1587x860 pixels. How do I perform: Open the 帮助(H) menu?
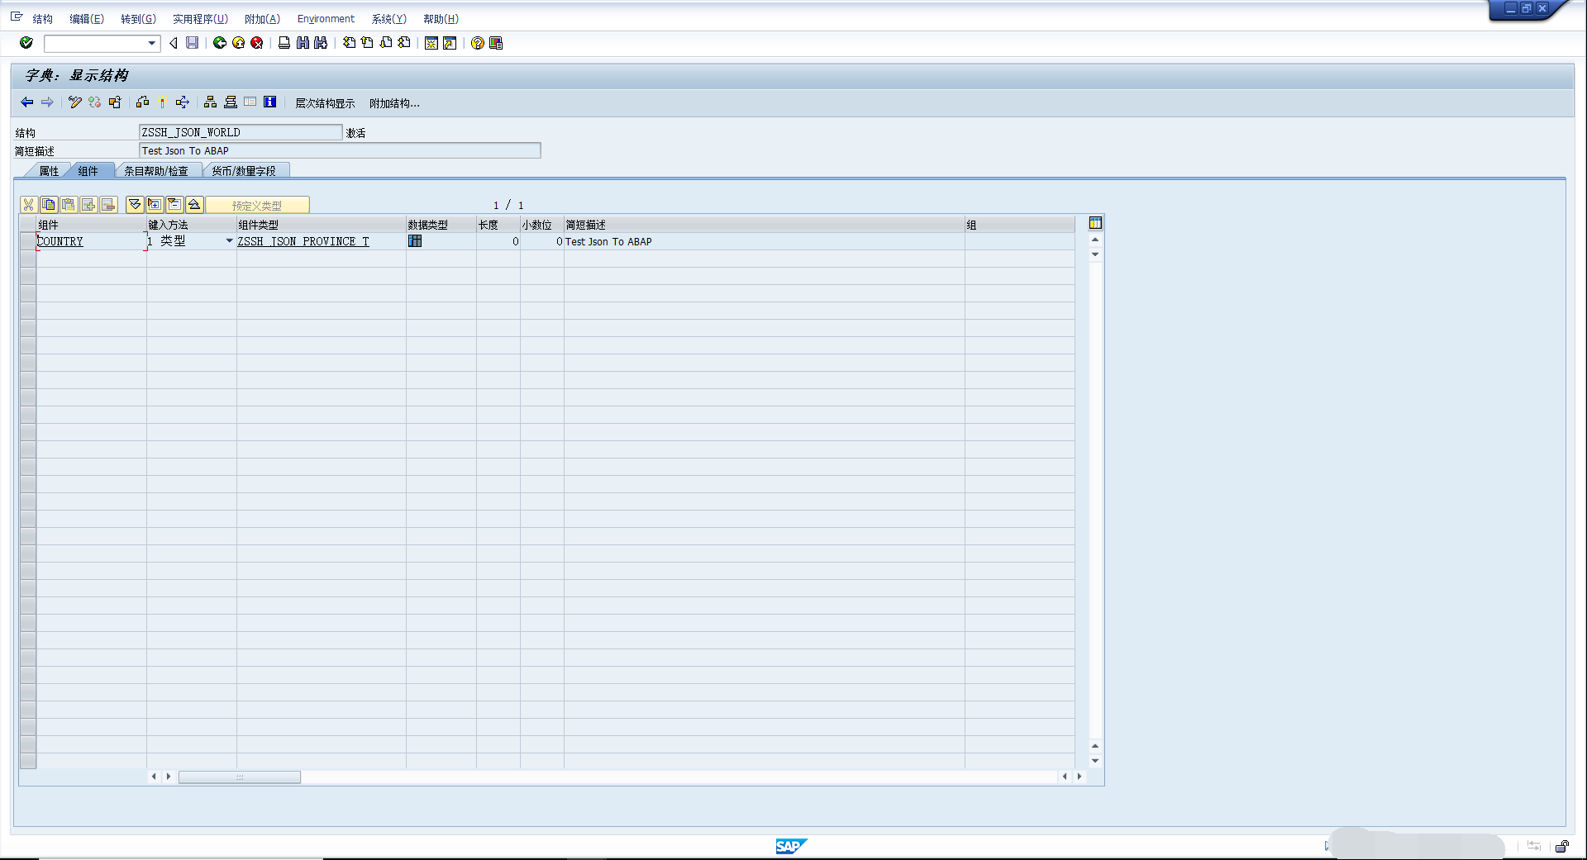coord(441,19)
